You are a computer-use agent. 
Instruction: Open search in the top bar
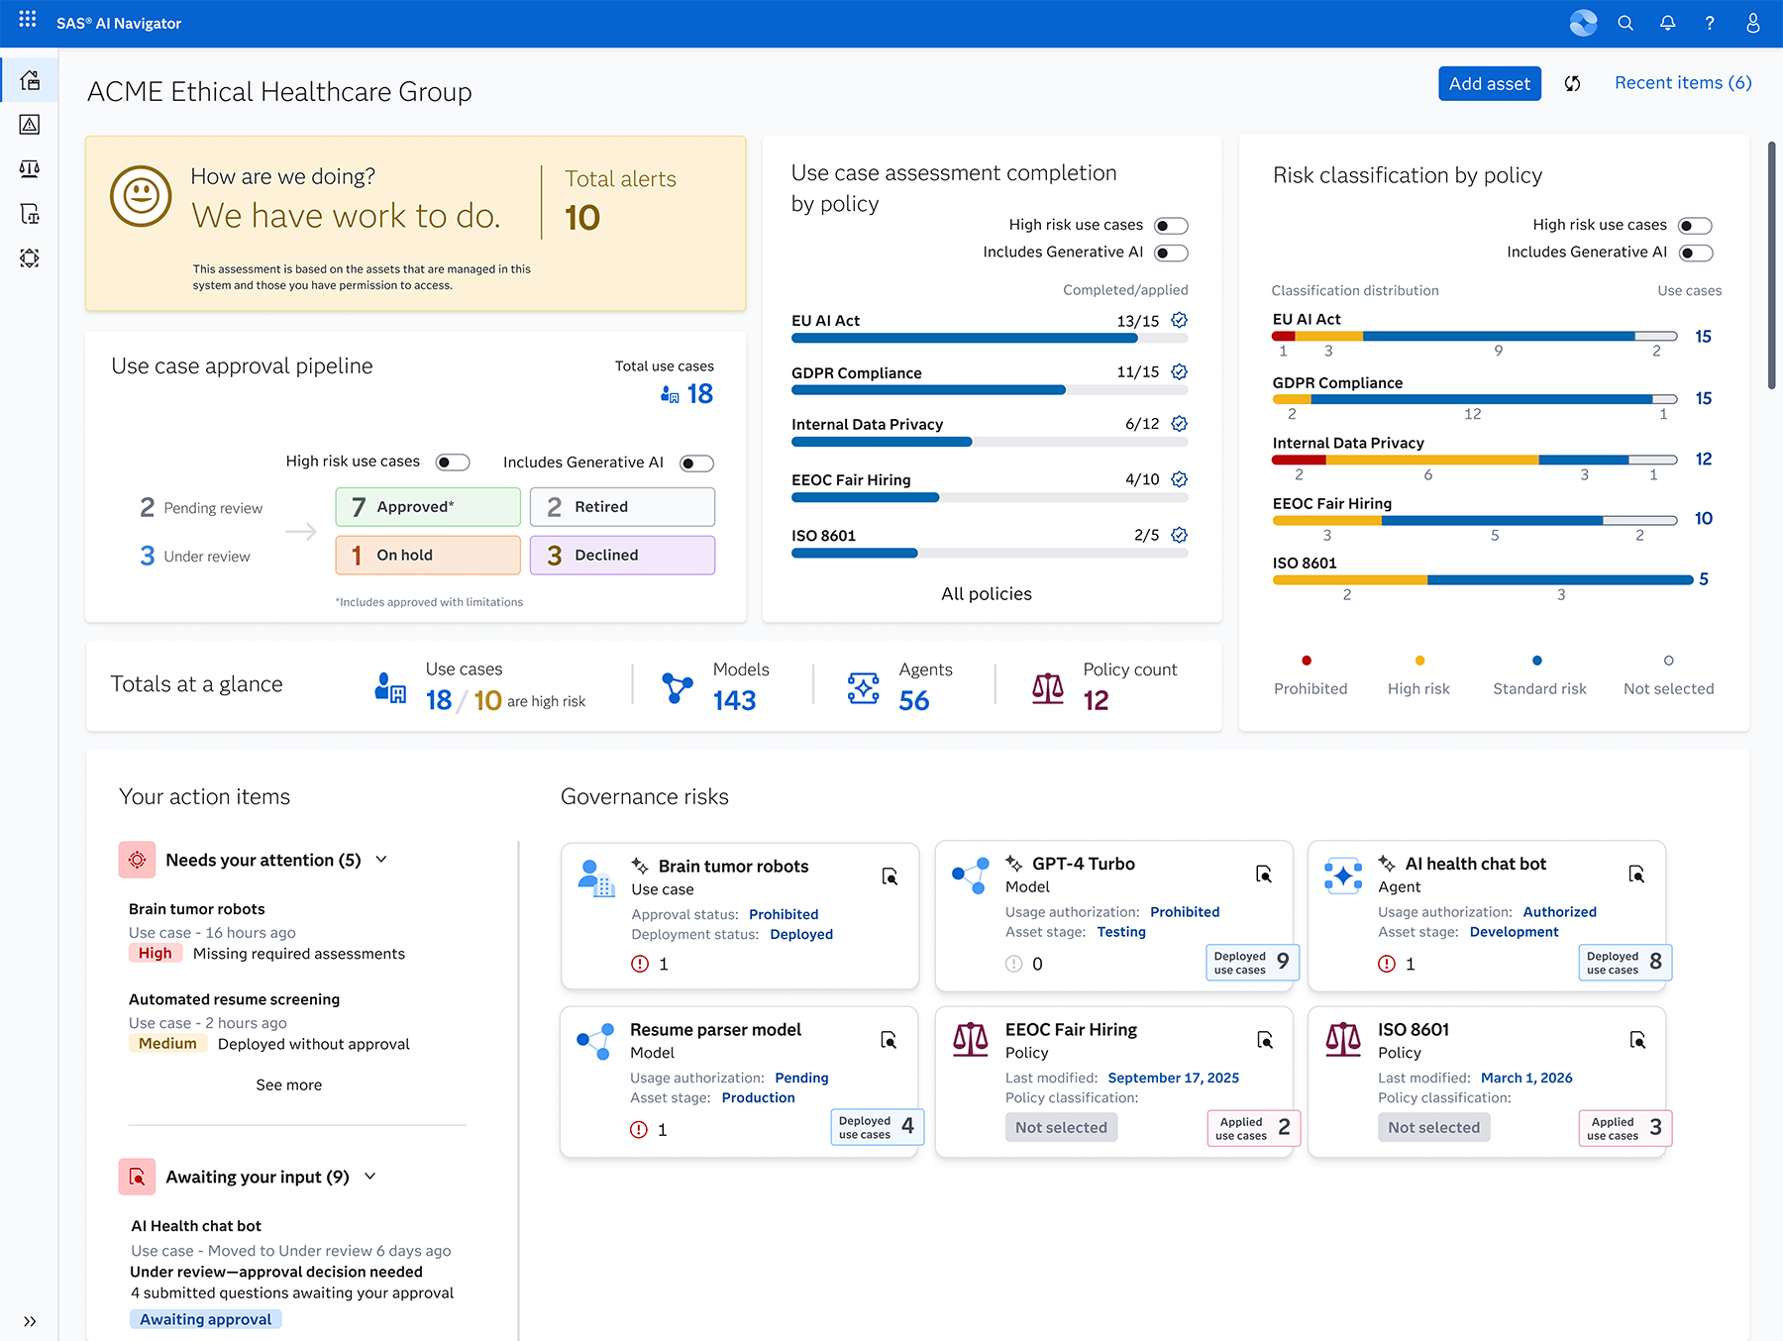(x=1626, y=23)
